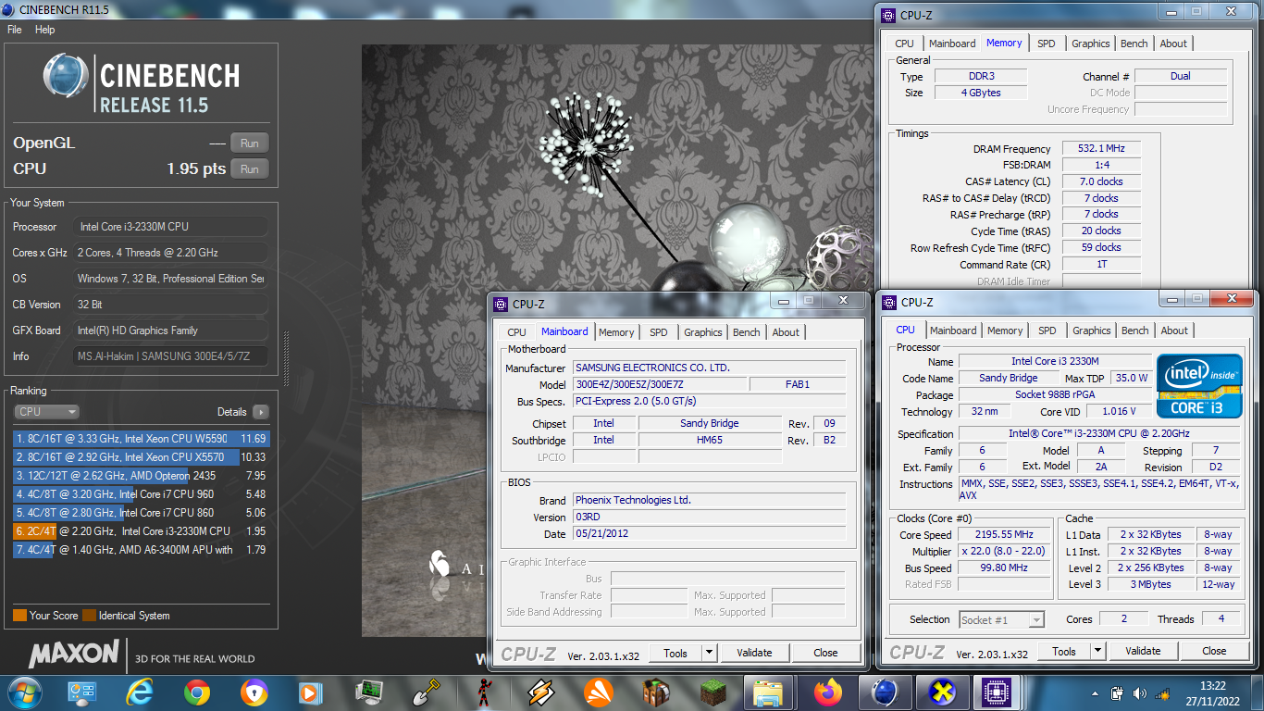Click Tools button in CPU-Z processor window
Viewport: 1264px width, 711px height.
(1064, 651)
